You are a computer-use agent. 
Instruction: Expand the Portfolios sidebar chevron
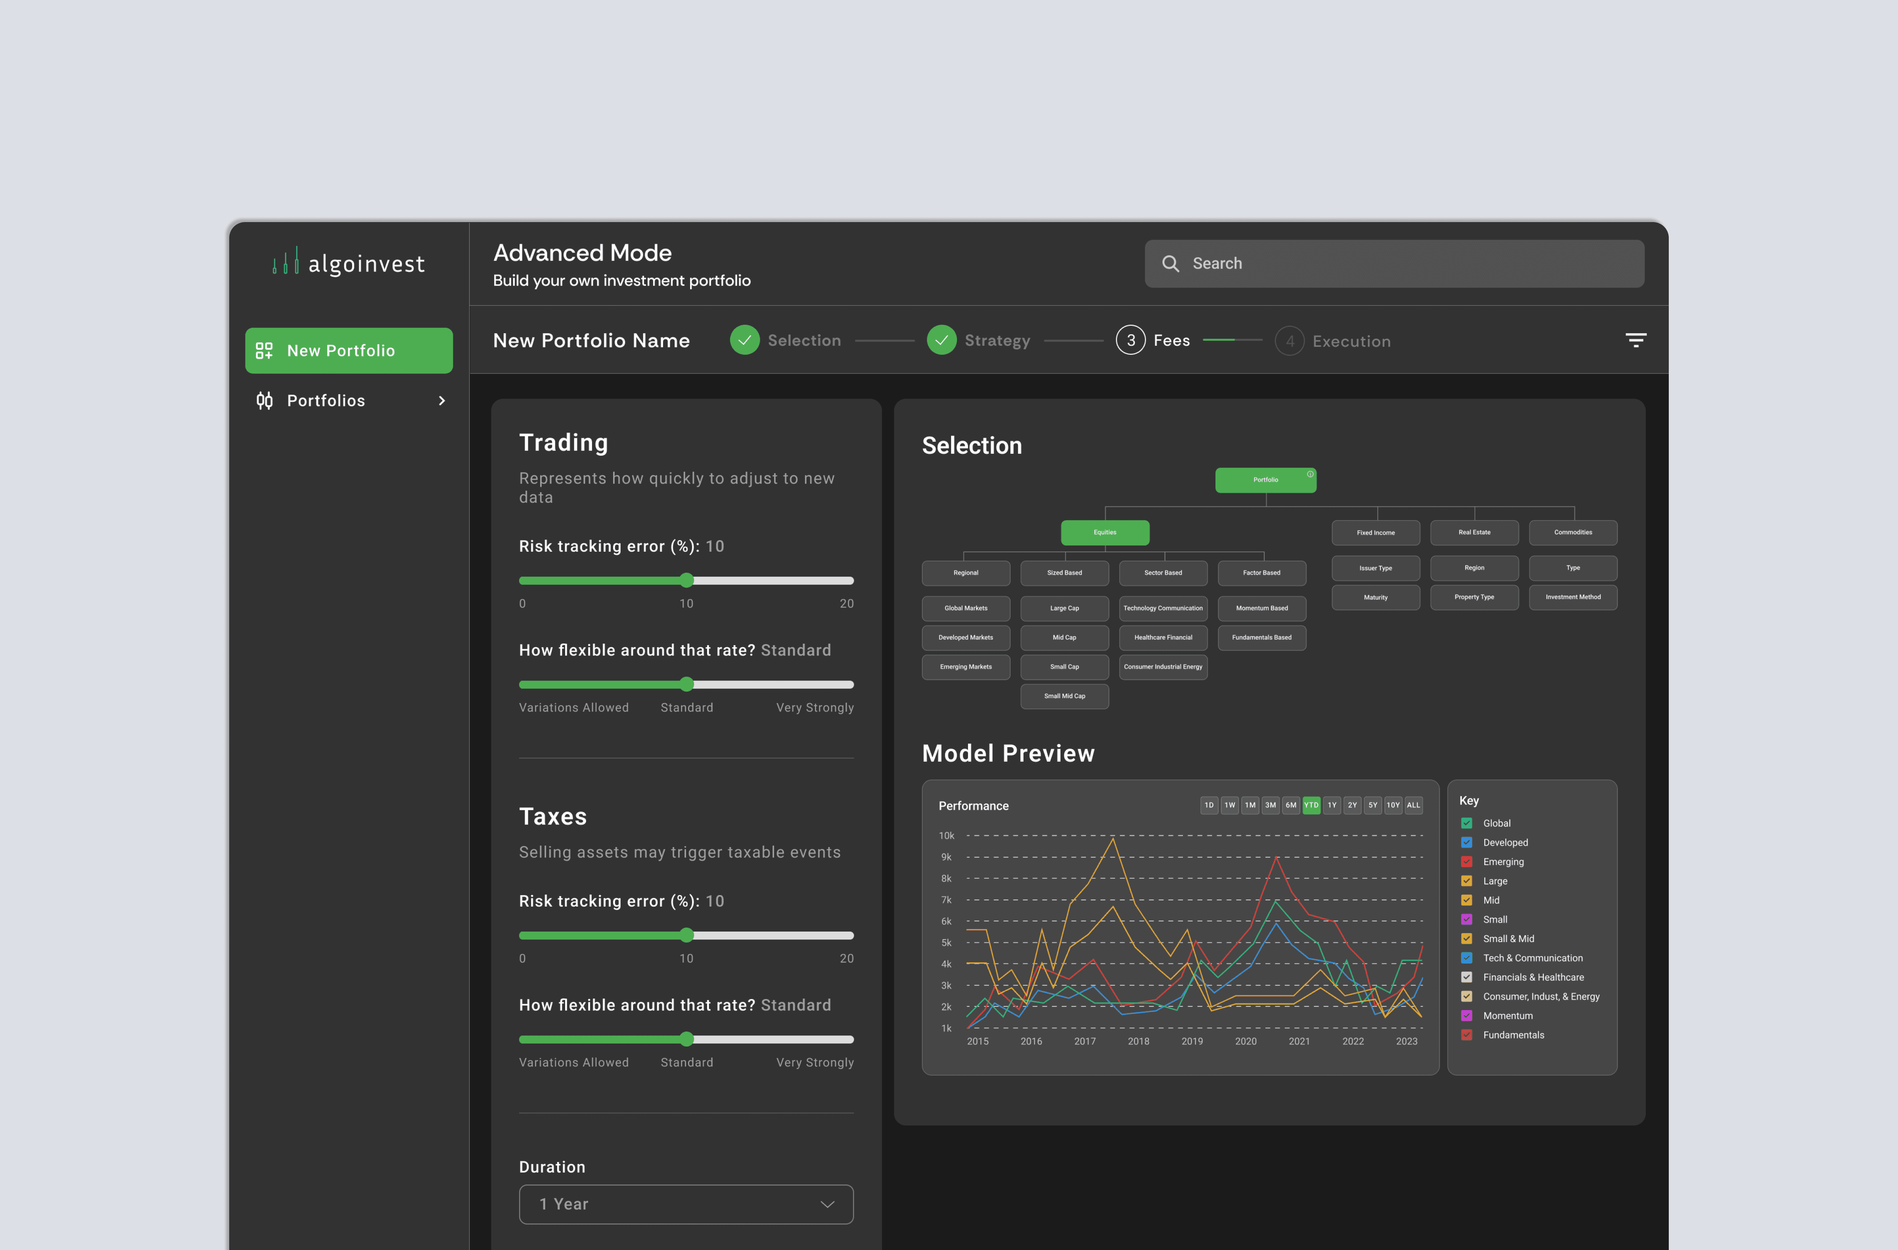442,401
